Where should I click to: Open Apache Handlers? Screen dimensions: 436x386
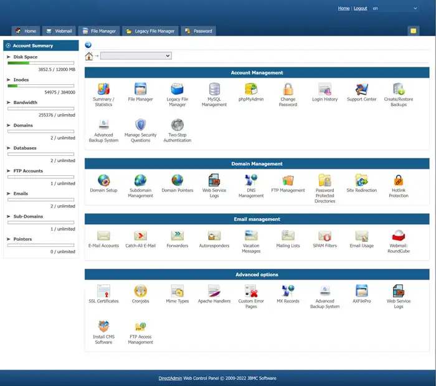tap(214, 294)
